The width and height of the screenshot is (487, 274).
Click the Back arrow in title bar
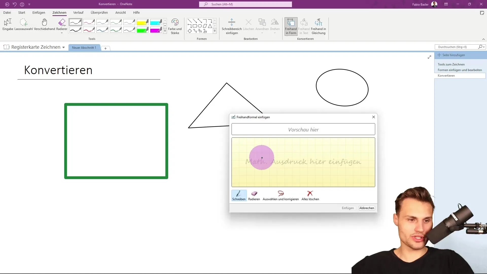7,4
